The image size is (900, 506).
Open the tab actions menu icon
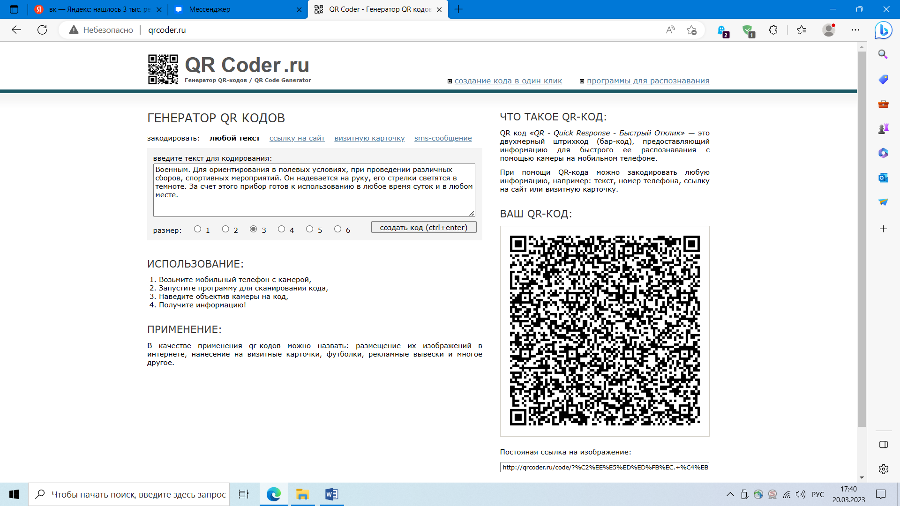(14, 9)
